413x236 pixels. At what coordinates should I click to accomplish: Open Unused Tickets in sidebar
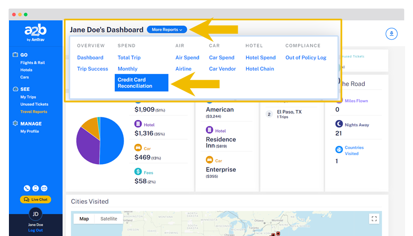[x=34, y=105]
